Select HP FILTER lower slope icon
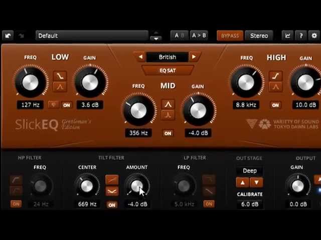Viewport: 321px width, 240px height. point(16,190)
